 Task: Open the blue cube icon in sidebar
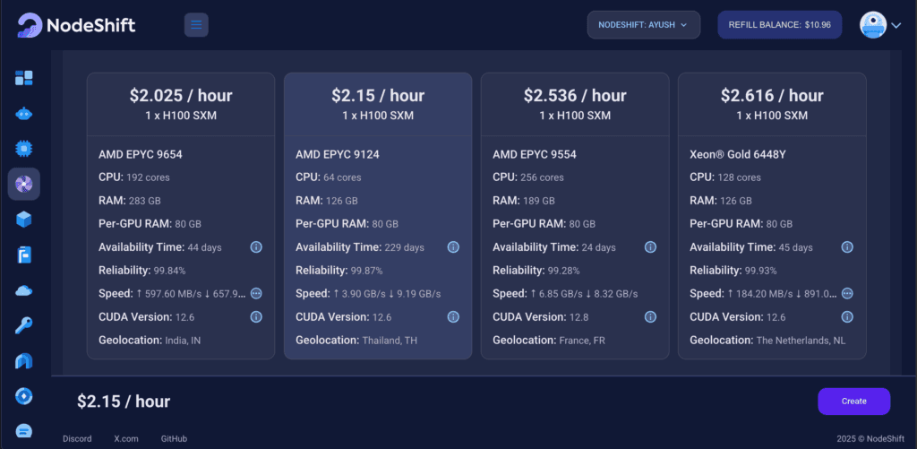(x=24, y=220)
